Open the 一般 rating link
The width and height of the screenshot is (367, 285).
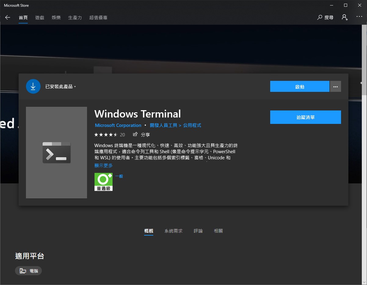pyautogui.click(x=119, y=176)
